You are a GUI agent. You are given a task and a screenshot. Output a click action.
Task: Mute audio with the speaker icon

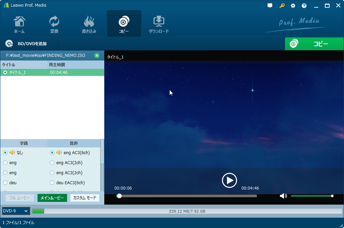(x=283, y=196)
